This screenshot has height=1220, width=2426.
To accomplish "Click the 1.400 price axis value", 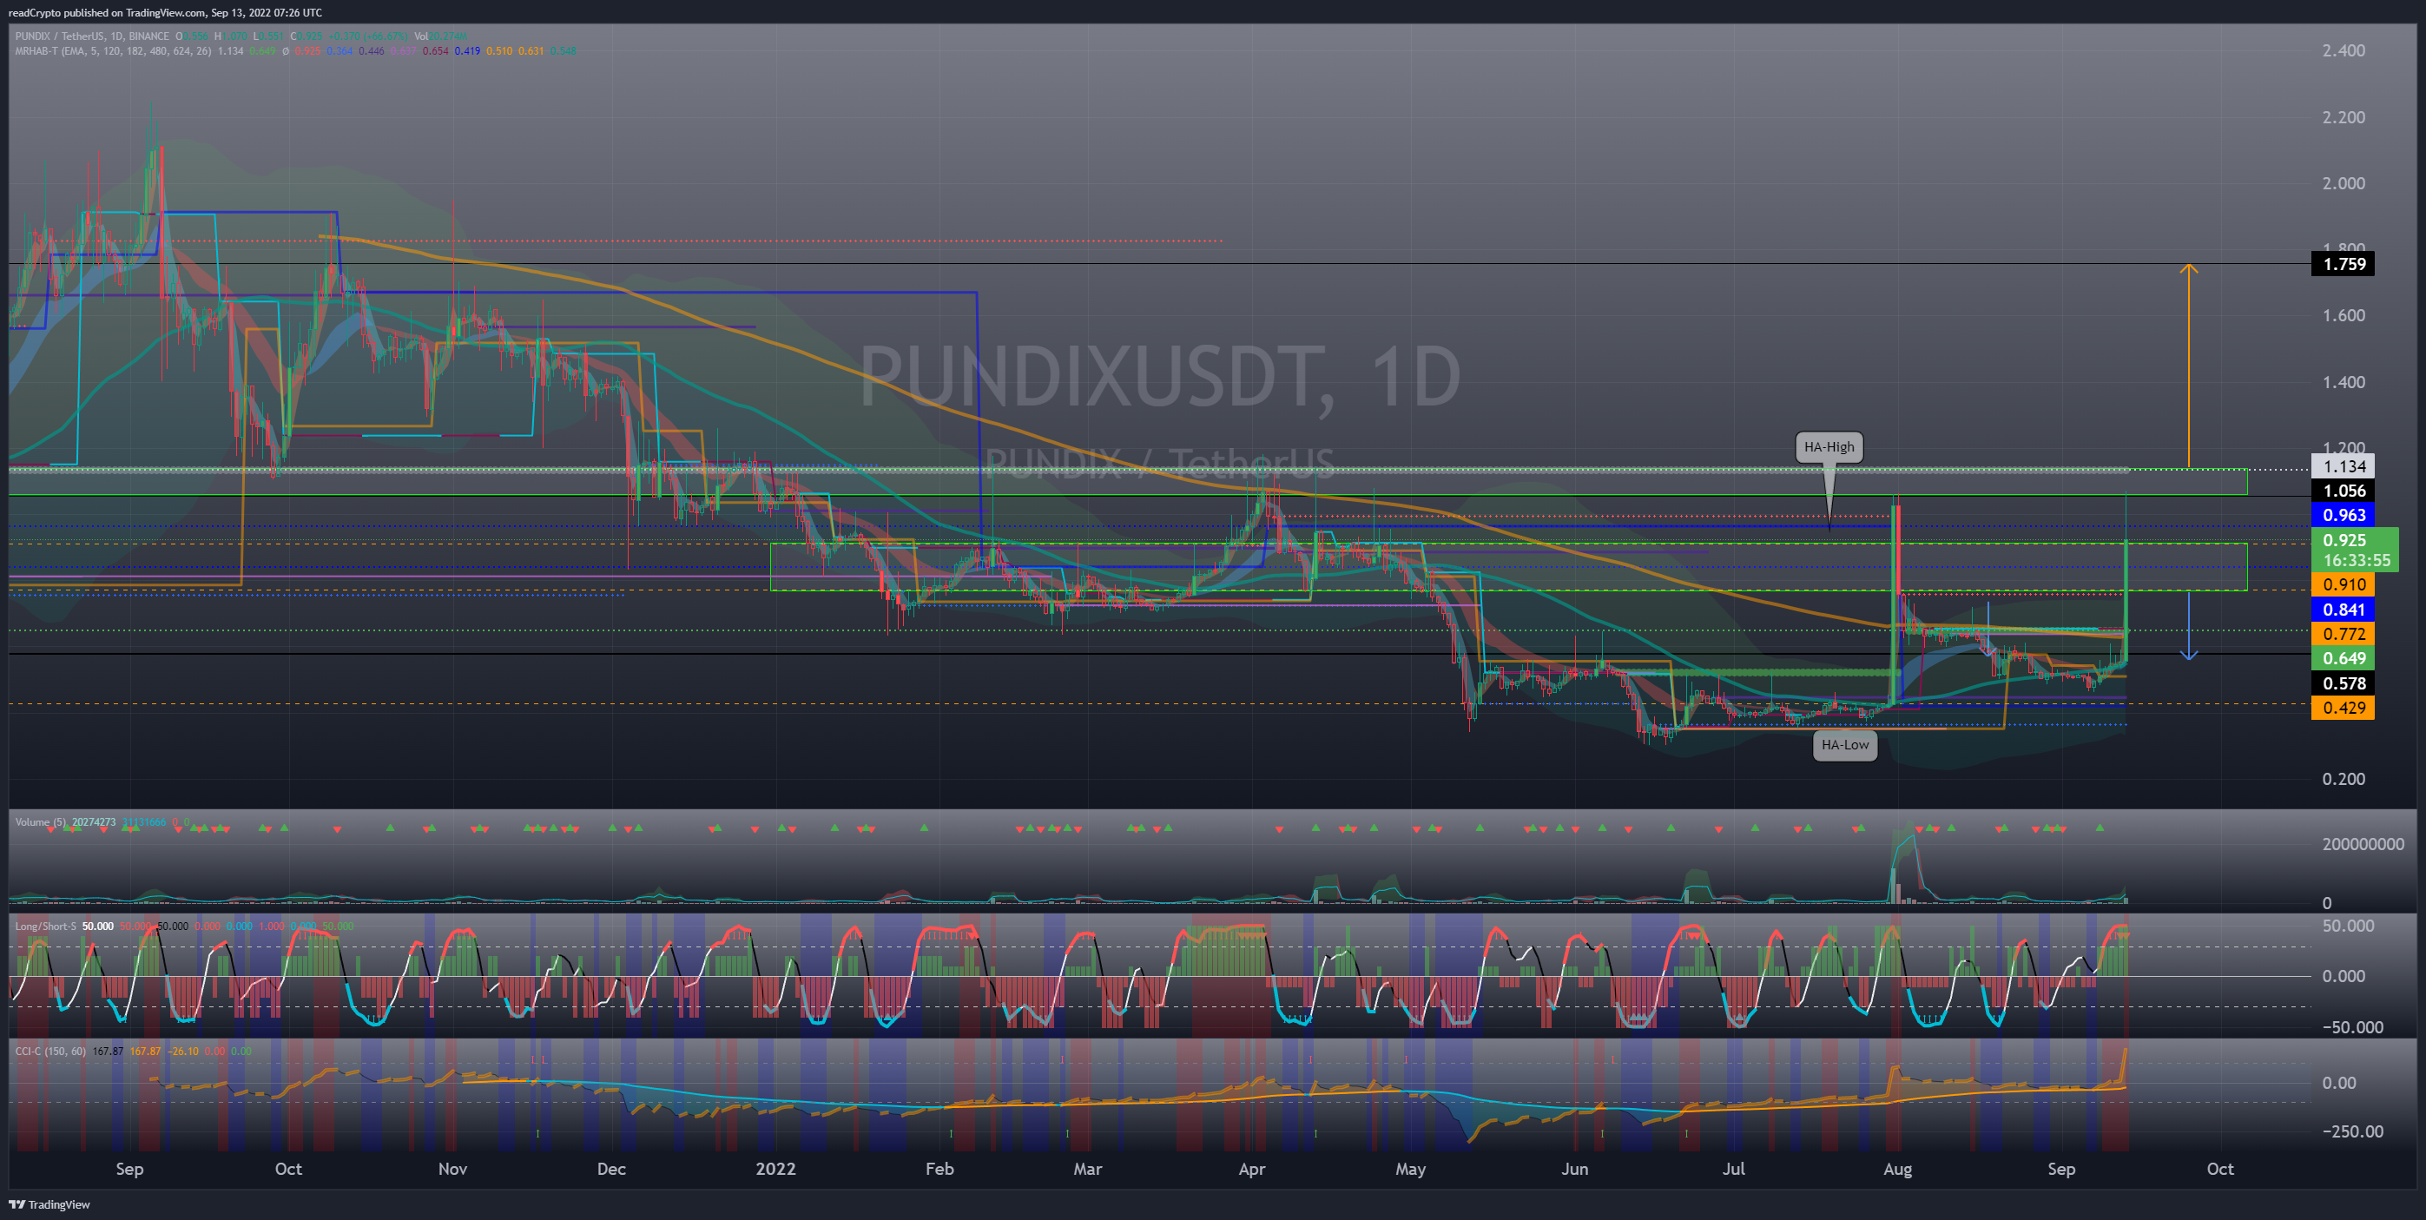I will [x=2342, y=382].
